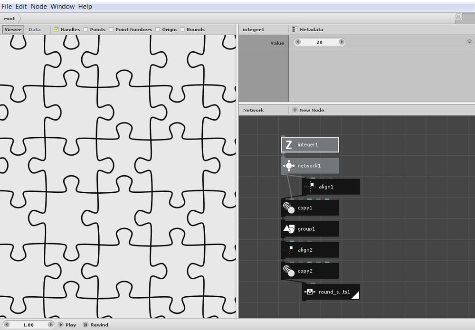This screenshot has width=475, height=330.
Task: Click the New Node plus icon
Action: coord(295,110)
